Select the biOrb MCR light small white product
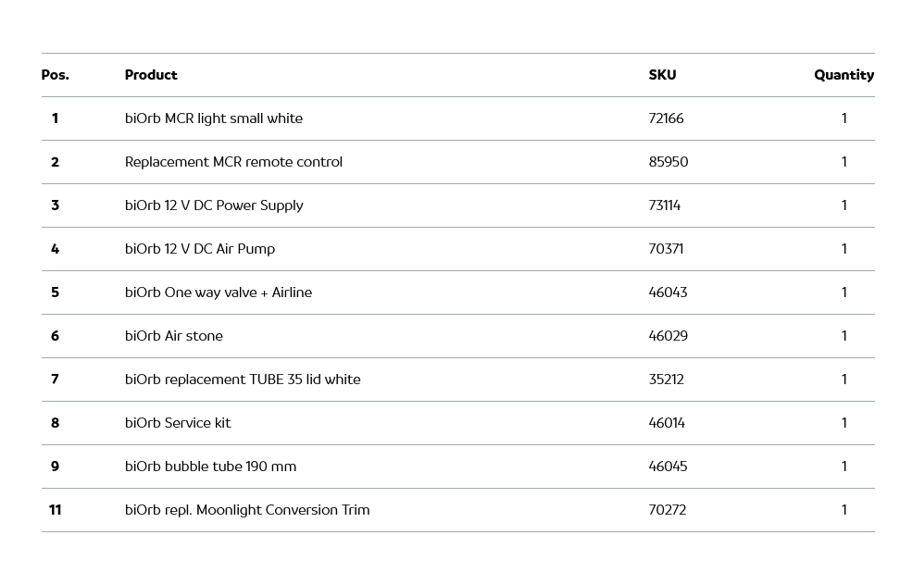The image size is (912, 585). pos(214,118)
